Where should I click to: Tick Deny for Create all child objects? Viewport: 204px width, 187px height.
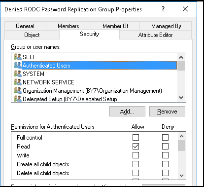tap(165, 164)
